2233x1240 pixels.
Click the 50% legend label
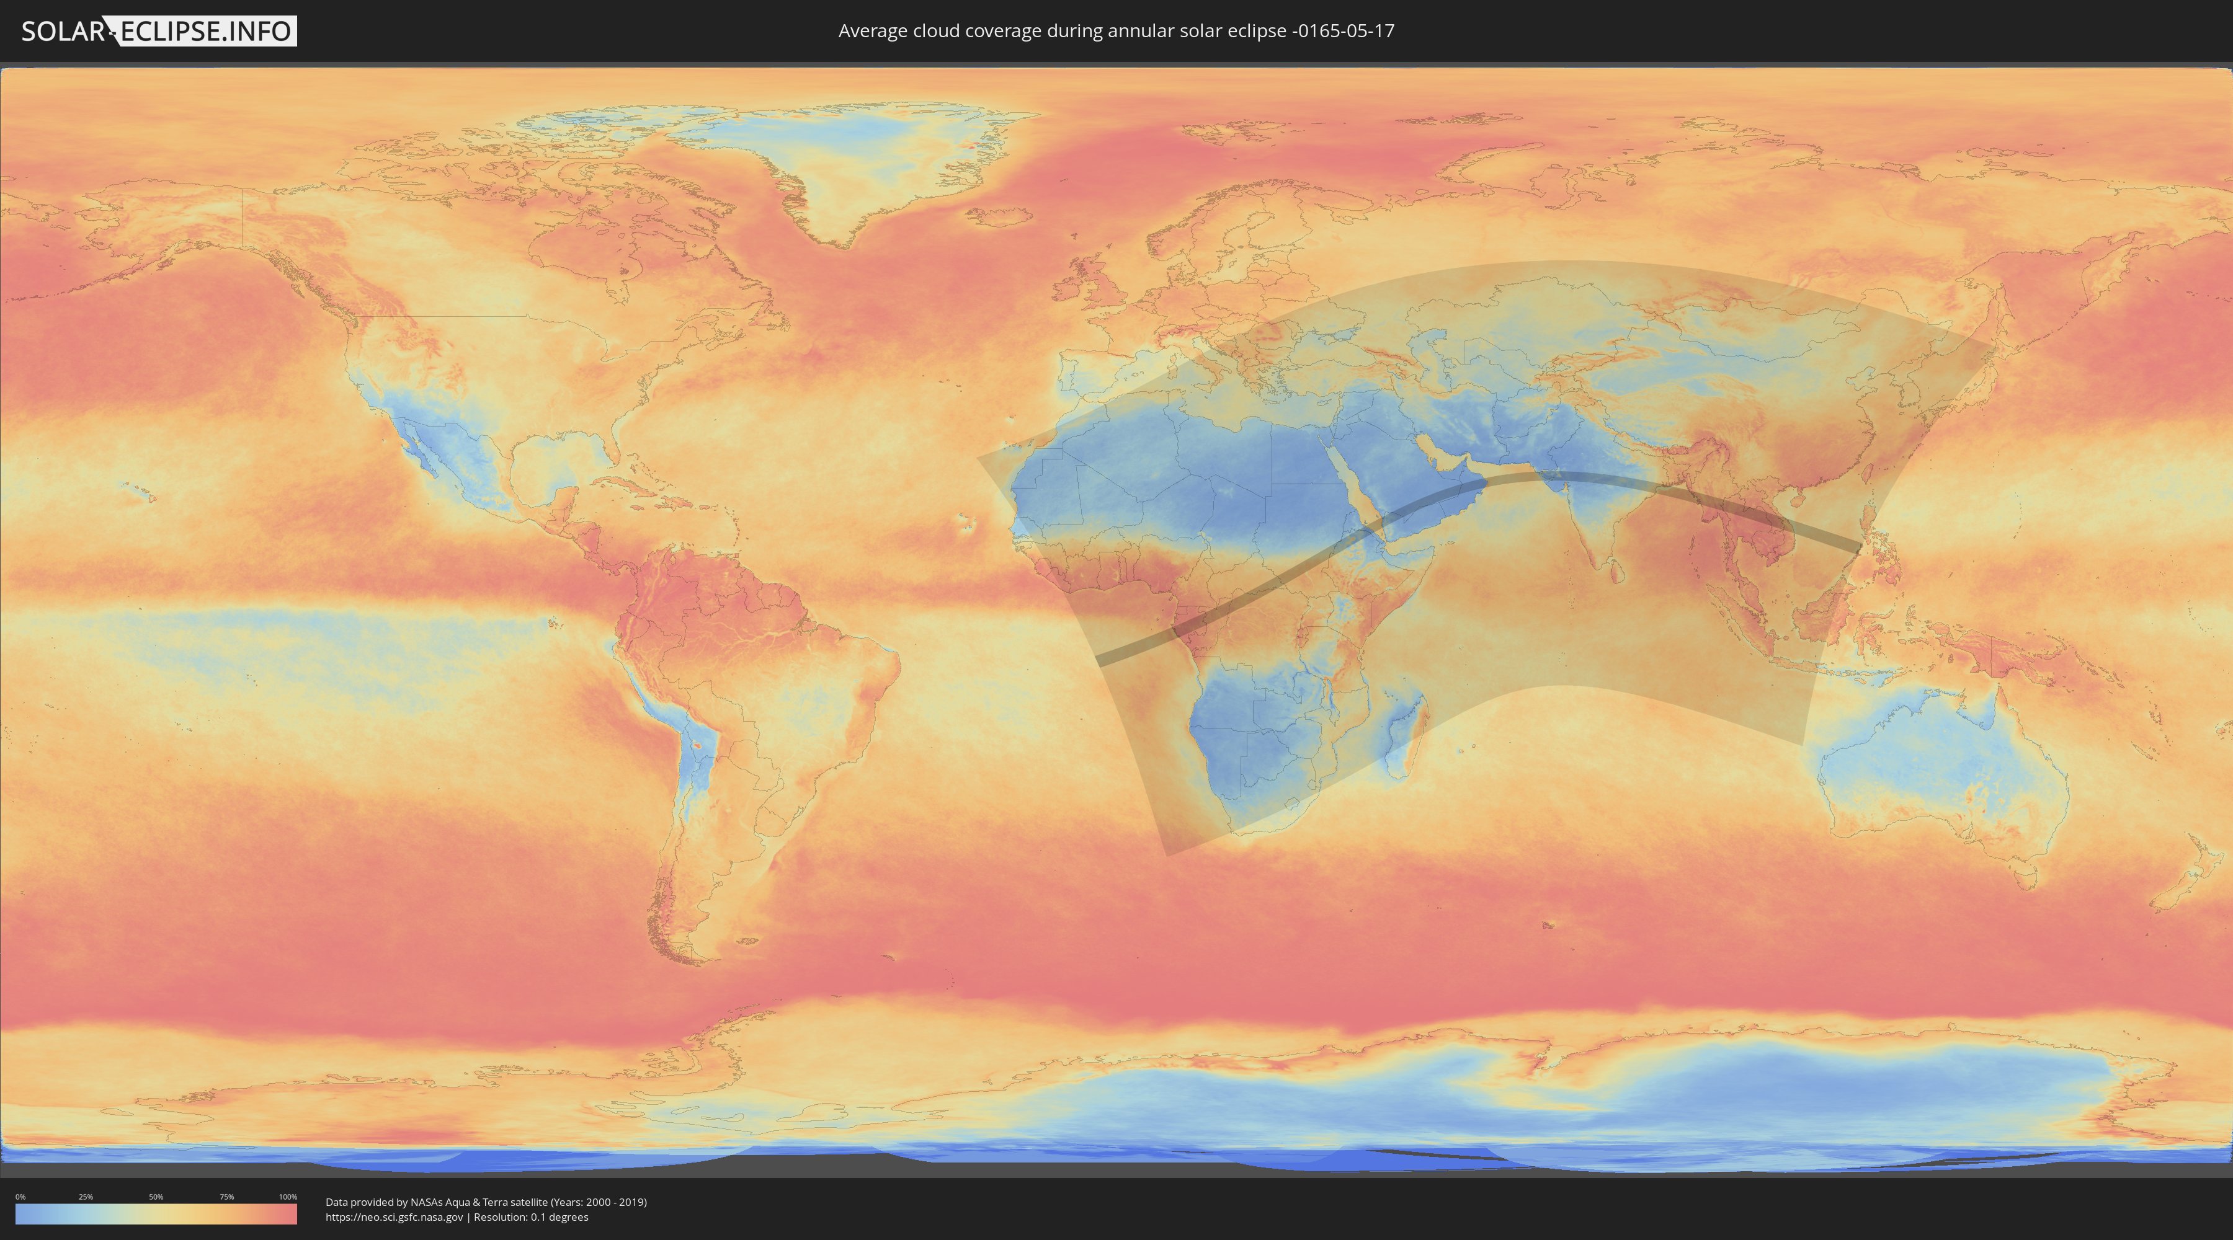coord(156,1197)
